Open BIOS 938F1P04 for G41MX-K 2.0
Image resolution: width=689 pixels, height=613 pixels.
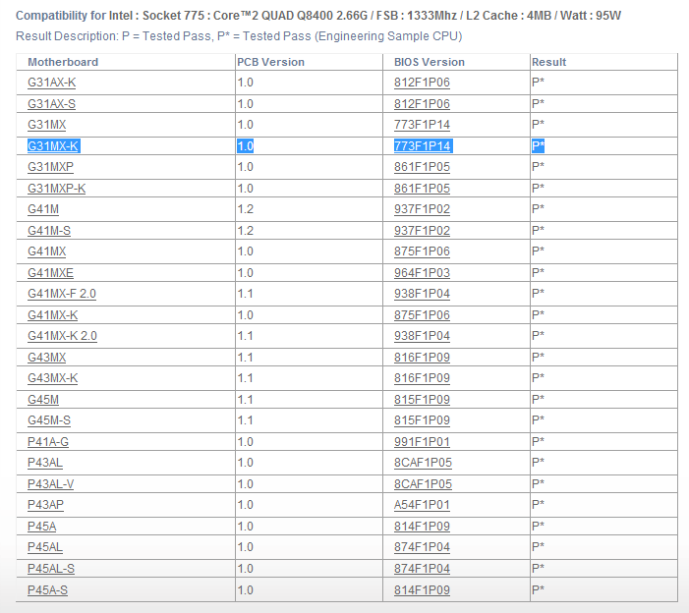click(x=422, y=336)
